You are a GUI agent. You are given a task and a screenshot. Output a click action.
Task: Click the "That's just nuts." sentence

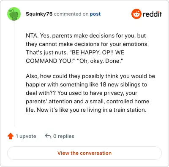(47, 52)
